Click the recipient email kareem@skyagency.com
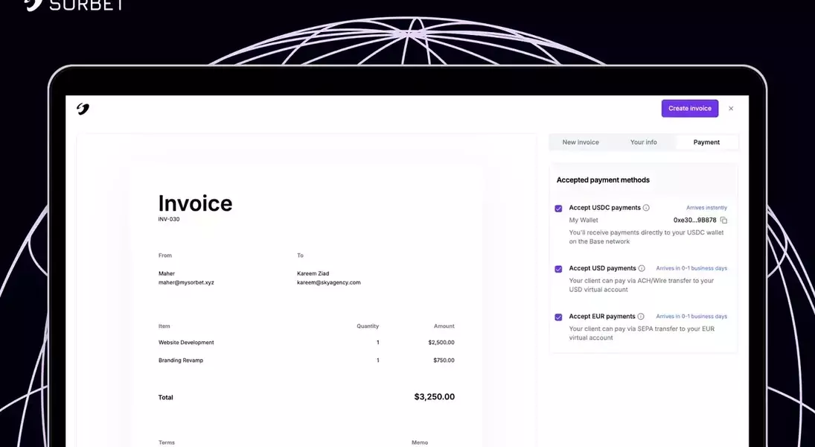This screenshot has height=447, width=815. coord(328,283)
